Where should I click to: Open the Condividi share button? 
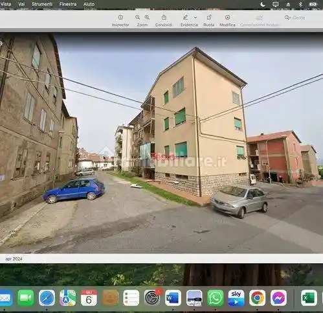[164, 17]
